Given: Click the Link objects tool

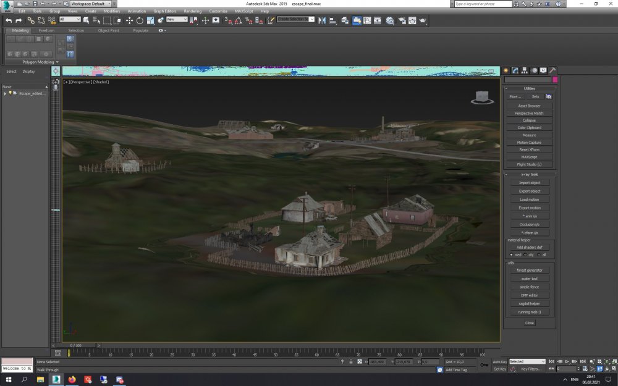Looking at the screenshot, I should 31,20.
